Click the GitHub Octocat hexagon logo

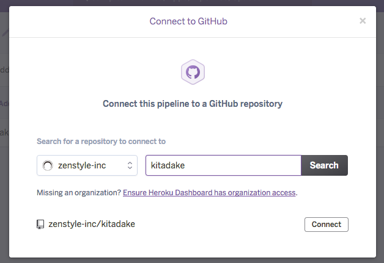pos(193,73)
